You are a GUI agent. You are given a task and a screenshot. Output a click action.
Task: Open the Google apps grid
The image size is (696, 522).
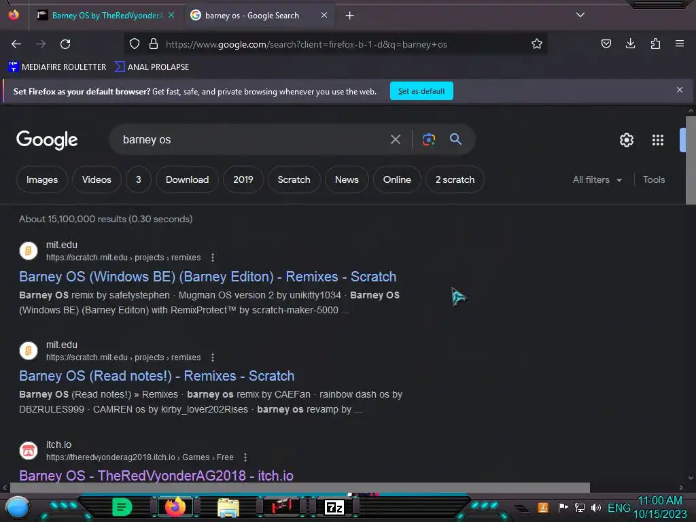(x=658, y=140)
